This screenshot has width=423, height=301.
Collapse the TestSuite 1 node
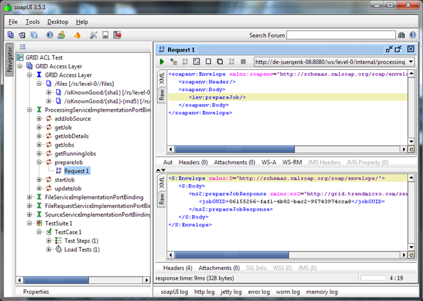tap(30, 223)
